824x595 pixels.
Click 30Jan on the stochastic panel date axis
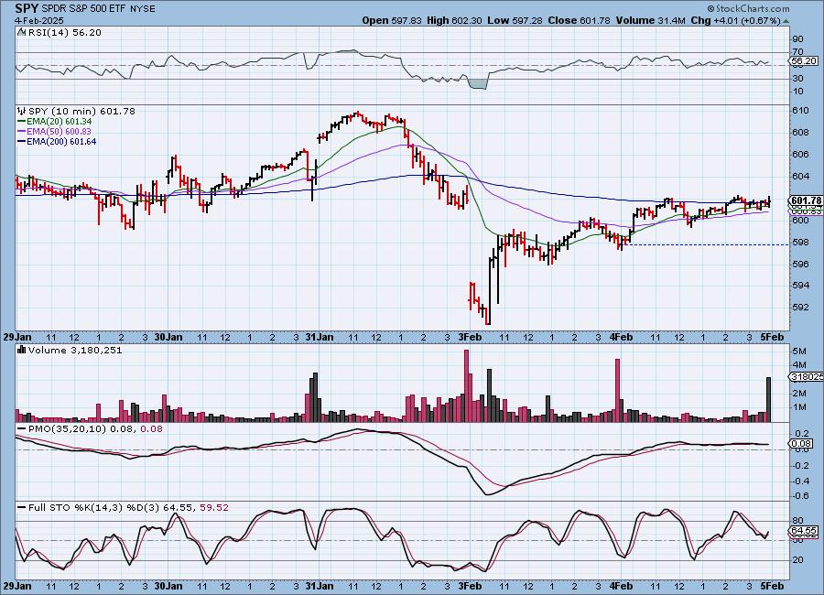click(x=168, y=586)
